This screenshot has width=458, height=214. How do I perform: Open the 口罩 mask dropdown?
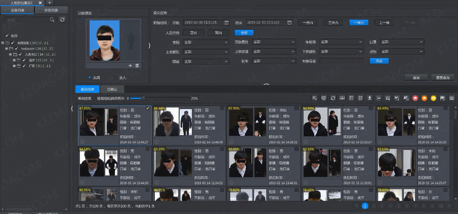point(402,42)
